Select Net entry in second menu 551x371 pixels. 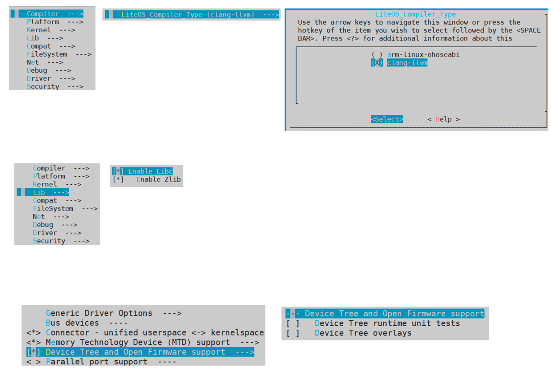51,216
